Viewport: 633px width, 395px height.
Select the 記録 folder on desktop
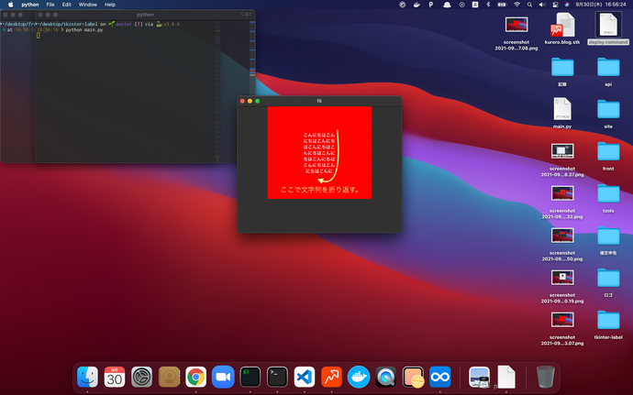(562, 71)
